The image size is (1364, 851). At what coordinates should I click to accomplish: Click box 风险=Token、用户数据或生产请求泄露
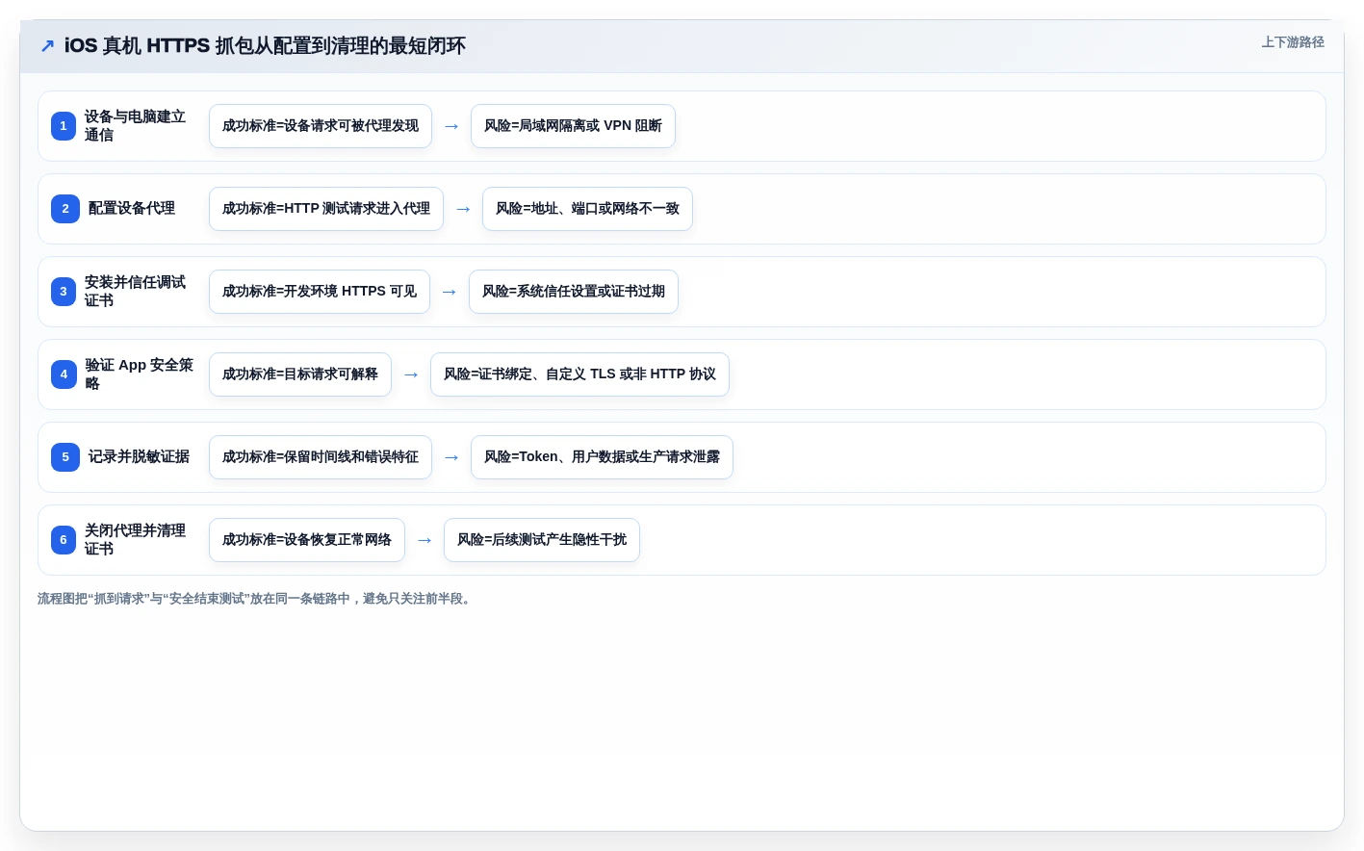(x=602, y=457)
